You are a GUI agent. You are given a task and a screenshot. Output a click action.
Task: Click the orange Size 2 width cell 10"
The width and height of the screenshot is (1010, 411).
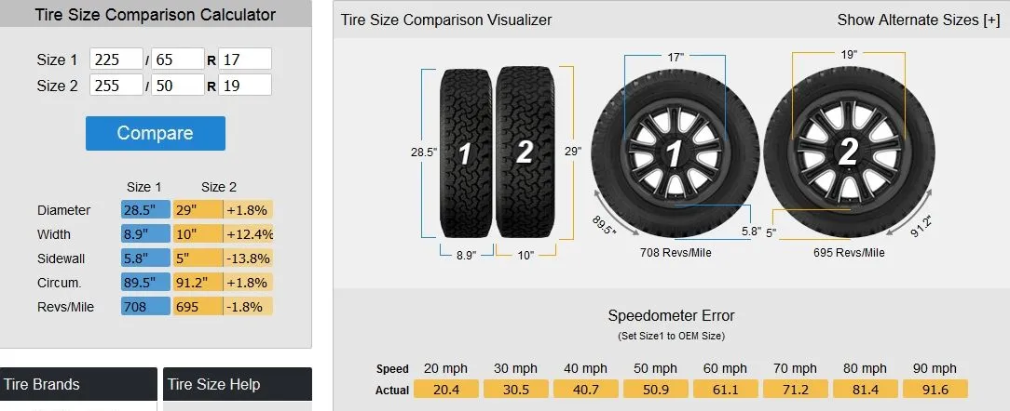pos(198,234)
